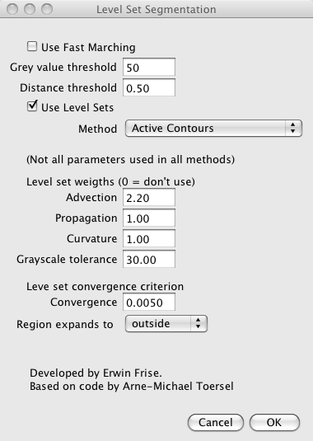Open the Region expands to dropdown
313x441 pixels.
click(x=166, y=324)
